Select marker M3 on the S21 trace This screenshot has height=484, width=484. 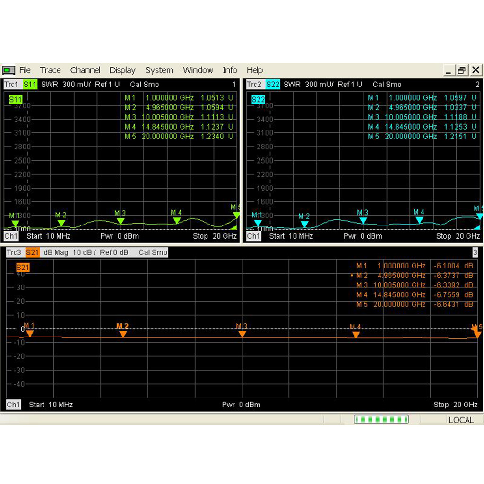pos(242,334)
